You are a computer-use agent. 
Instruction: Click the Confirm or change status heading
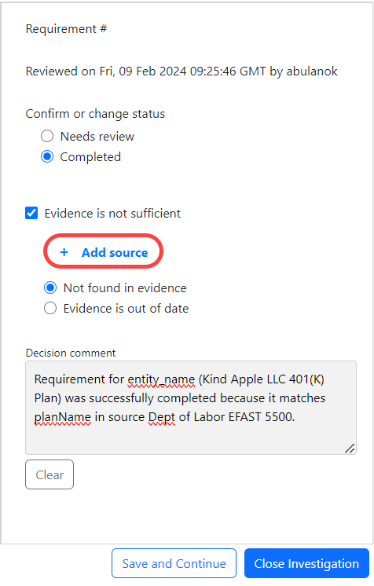pos(95,114)
